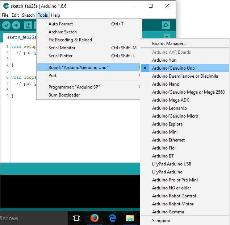Switch to the sketch_feb25a tab
The image size is (230, 225).
(20, 37)
